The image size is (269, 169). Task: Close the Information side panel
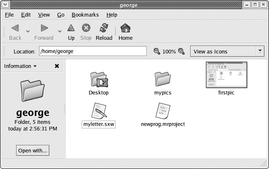coord(57,66)
